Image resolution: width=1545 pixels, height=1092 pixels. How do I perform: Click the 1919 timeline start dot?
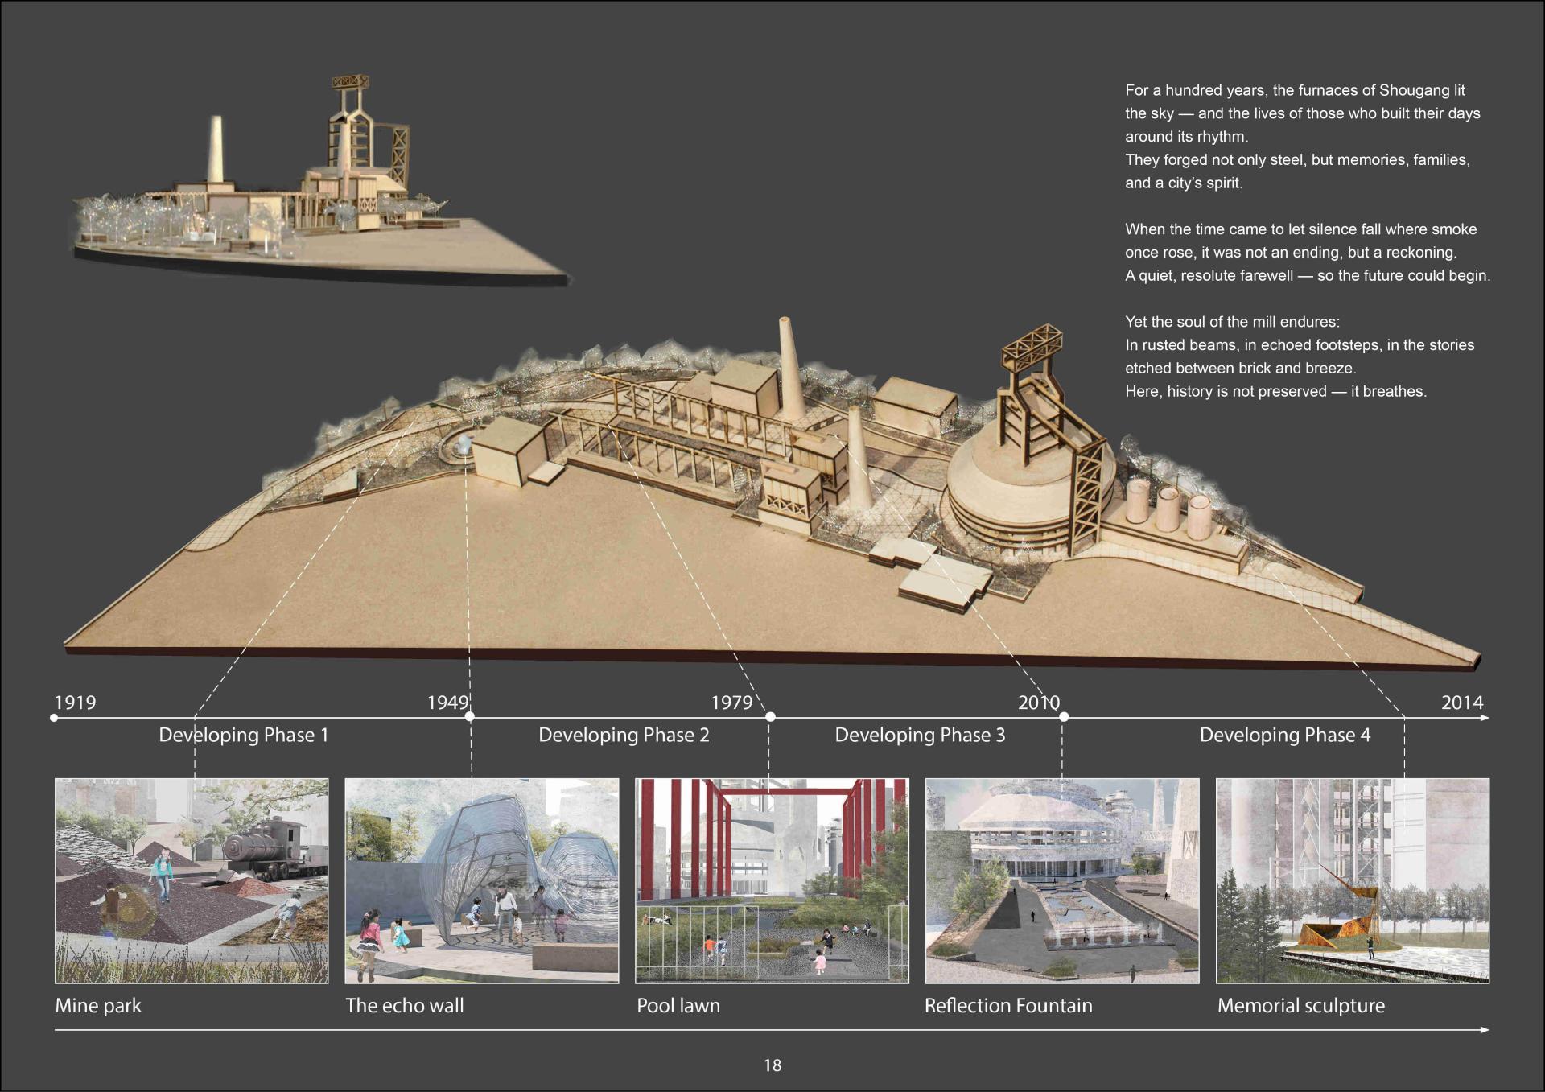tap(54, 717)
